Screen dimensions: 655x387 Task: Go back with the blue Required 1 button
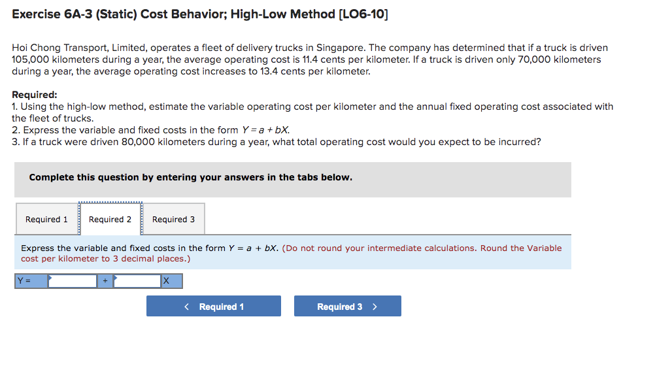(x=214, y=306)
